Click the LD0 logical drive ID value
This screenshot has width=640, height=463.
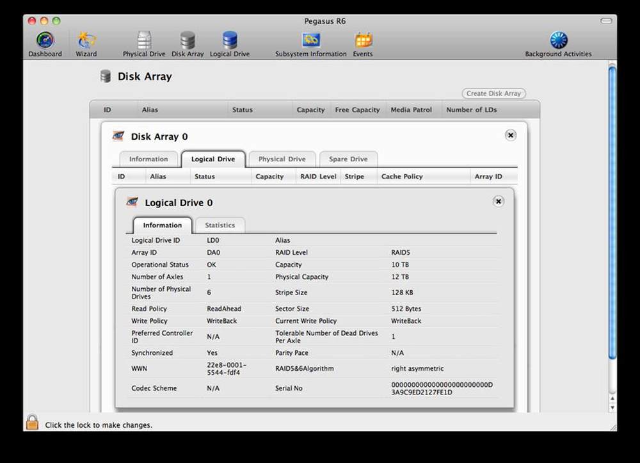pyautogui.click(x=213, y=241)
